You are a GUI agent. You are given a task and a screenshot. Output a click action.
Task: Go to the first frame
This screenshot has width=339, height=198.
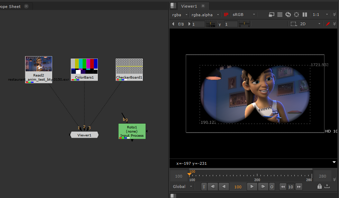tap(213, 187)
